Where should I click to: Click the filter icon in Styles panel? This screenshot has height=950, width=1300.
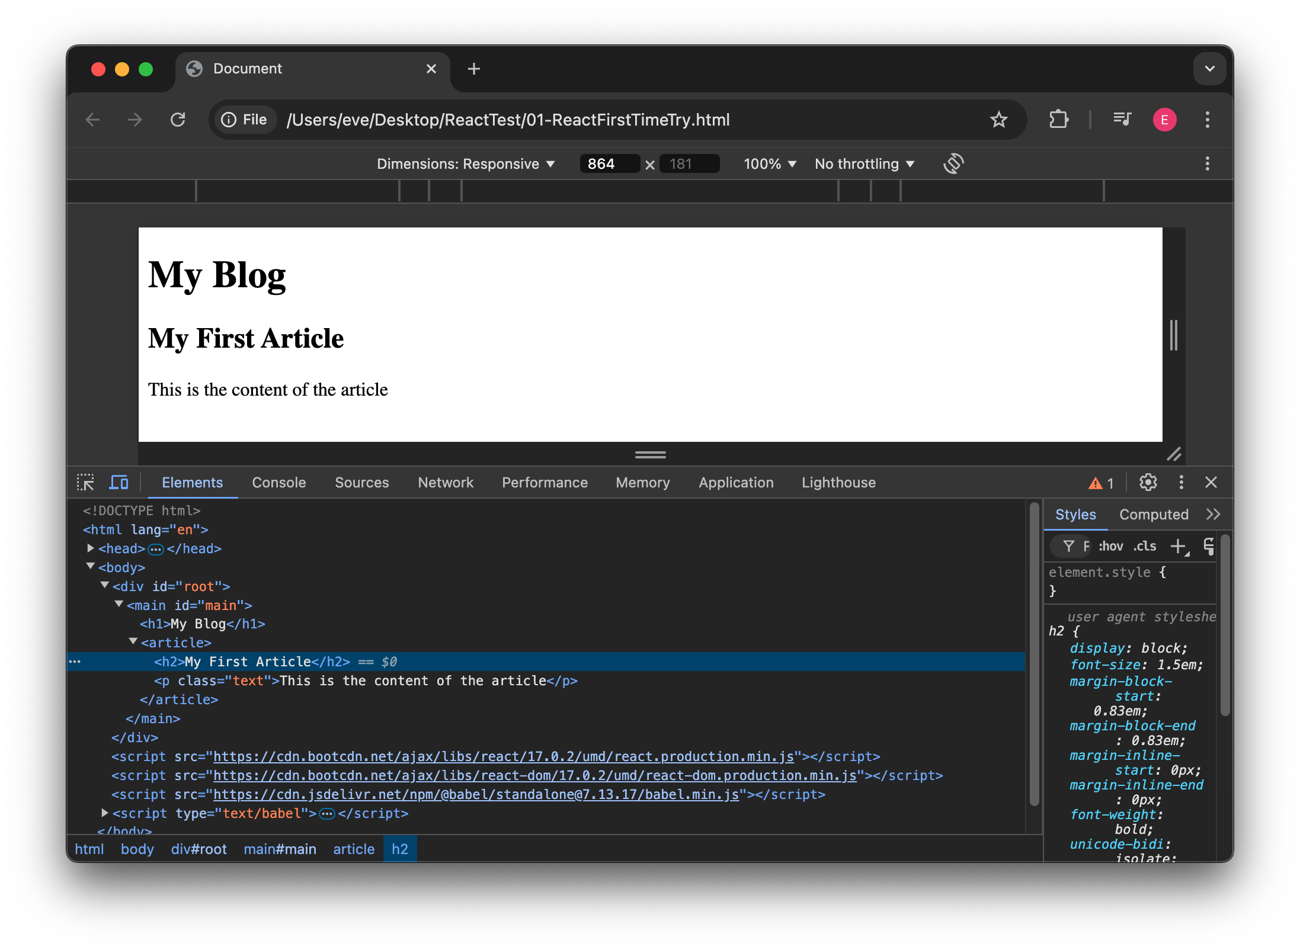click(1069, 545)
